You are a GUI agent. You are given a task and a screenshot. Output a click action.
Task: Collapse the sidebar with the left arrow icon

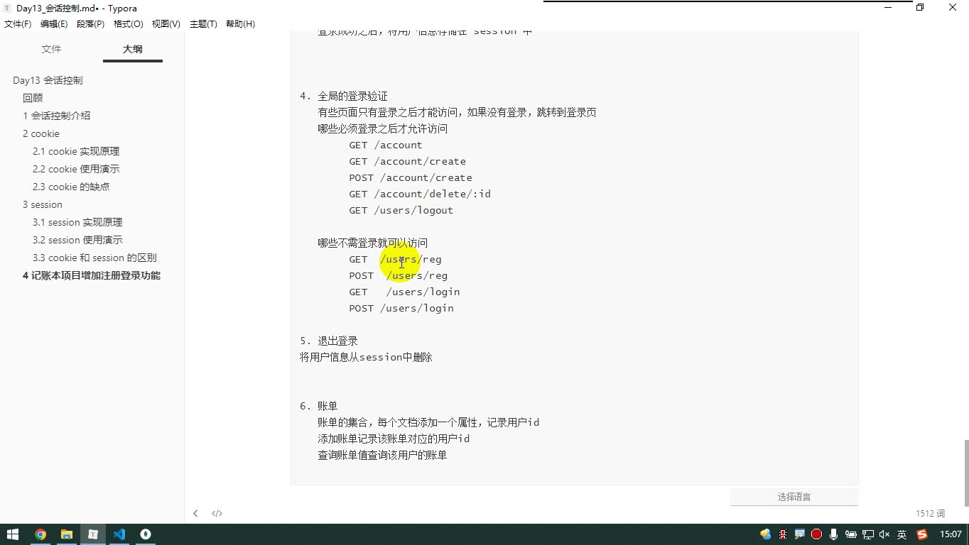tap(195, 513)
